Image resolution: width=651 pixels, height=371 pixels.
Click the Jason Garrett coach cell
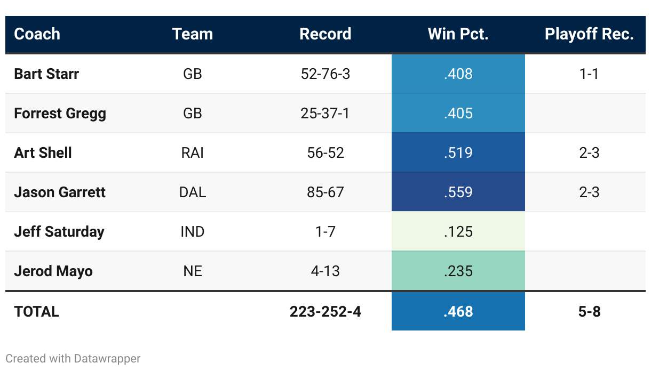pos(60,192)
